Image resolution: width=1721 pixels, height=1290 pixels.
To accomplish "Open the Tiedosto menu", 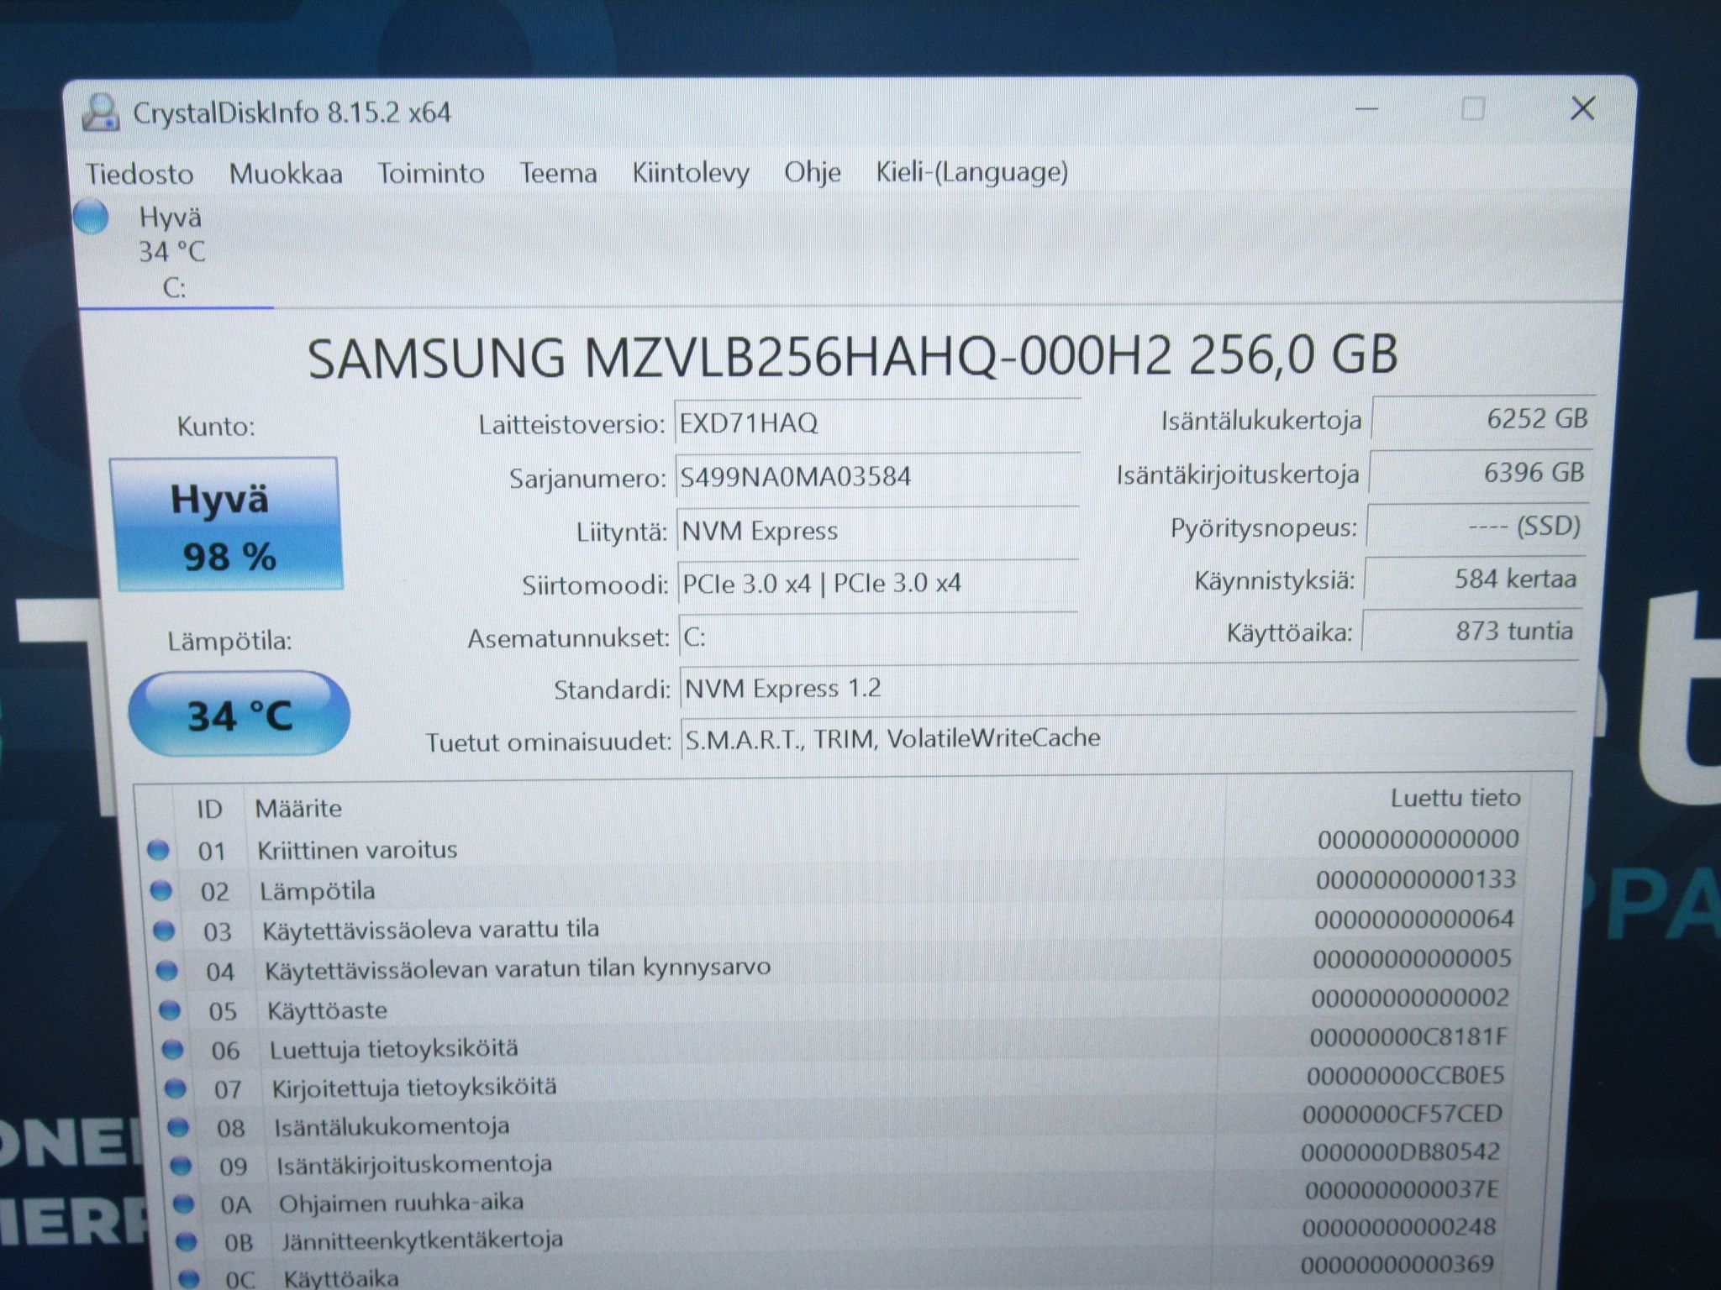I will coord(139,174).
